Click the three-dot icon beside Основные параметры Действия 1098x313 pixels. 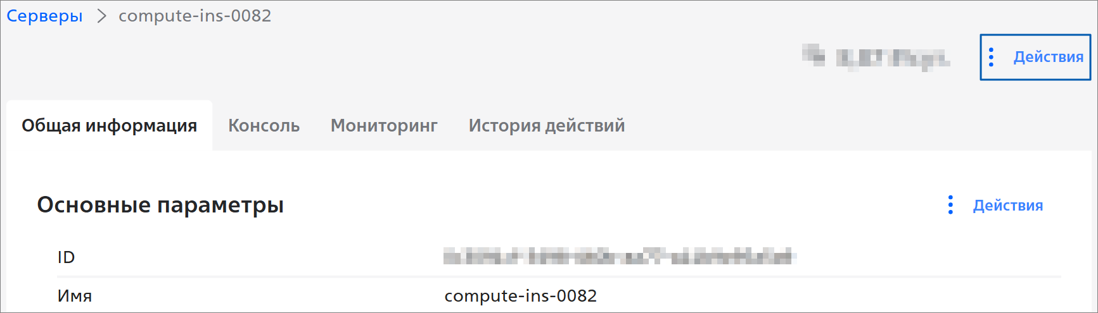tap(950, 205)
